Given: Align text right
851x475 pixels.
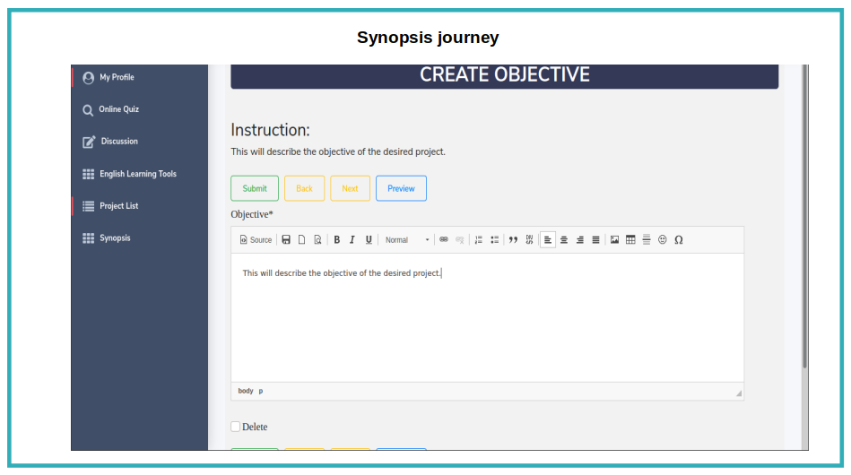Looking at the screenshot, I should coord(579,239).
